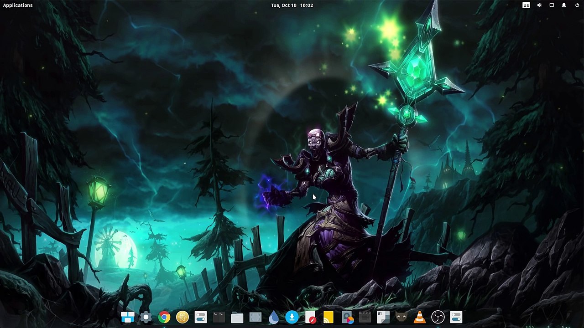
Task: Open the US keyboard layout indicator
Action: coord(526,5)
